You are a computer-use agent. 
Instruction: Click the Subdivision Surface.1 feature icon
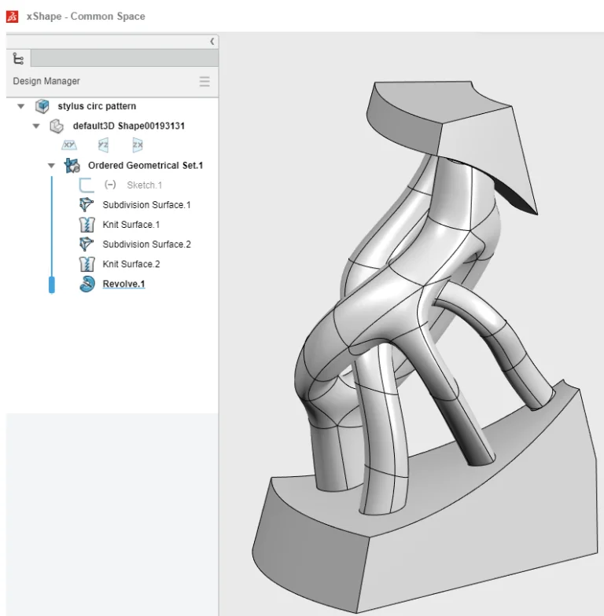pyautogui.click(x=87, y=205)
